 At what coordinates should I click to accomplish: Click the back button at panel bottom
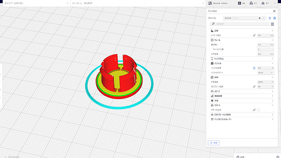point(213,143)
